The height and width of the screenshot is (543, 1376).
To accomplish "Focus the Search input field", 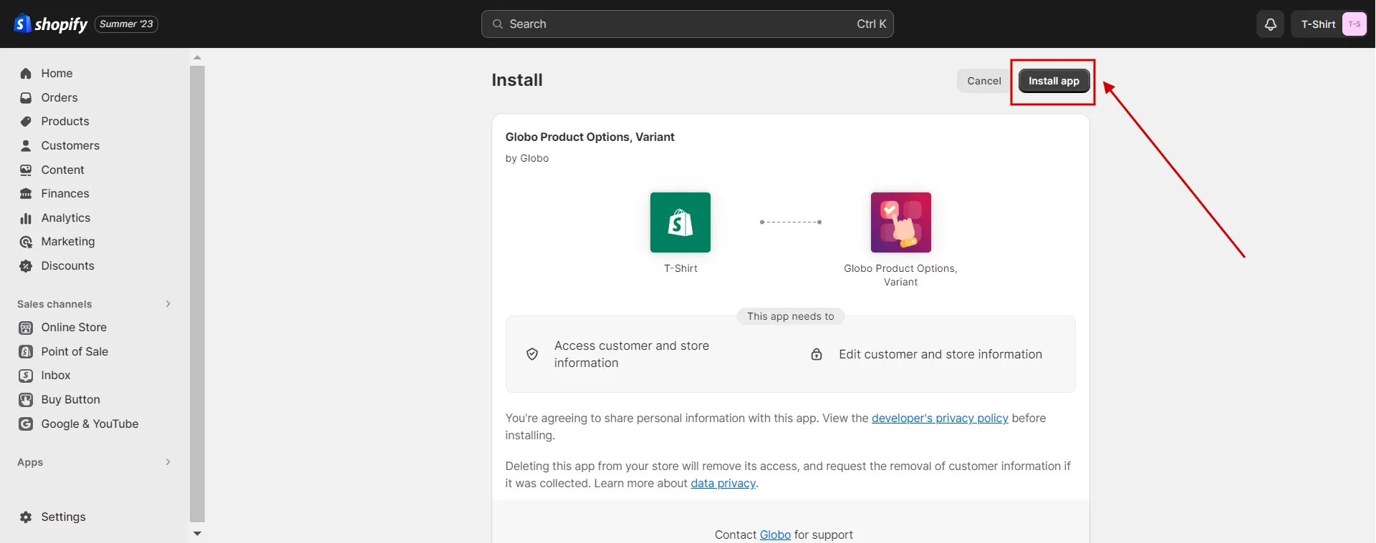I will click(688, 24).
